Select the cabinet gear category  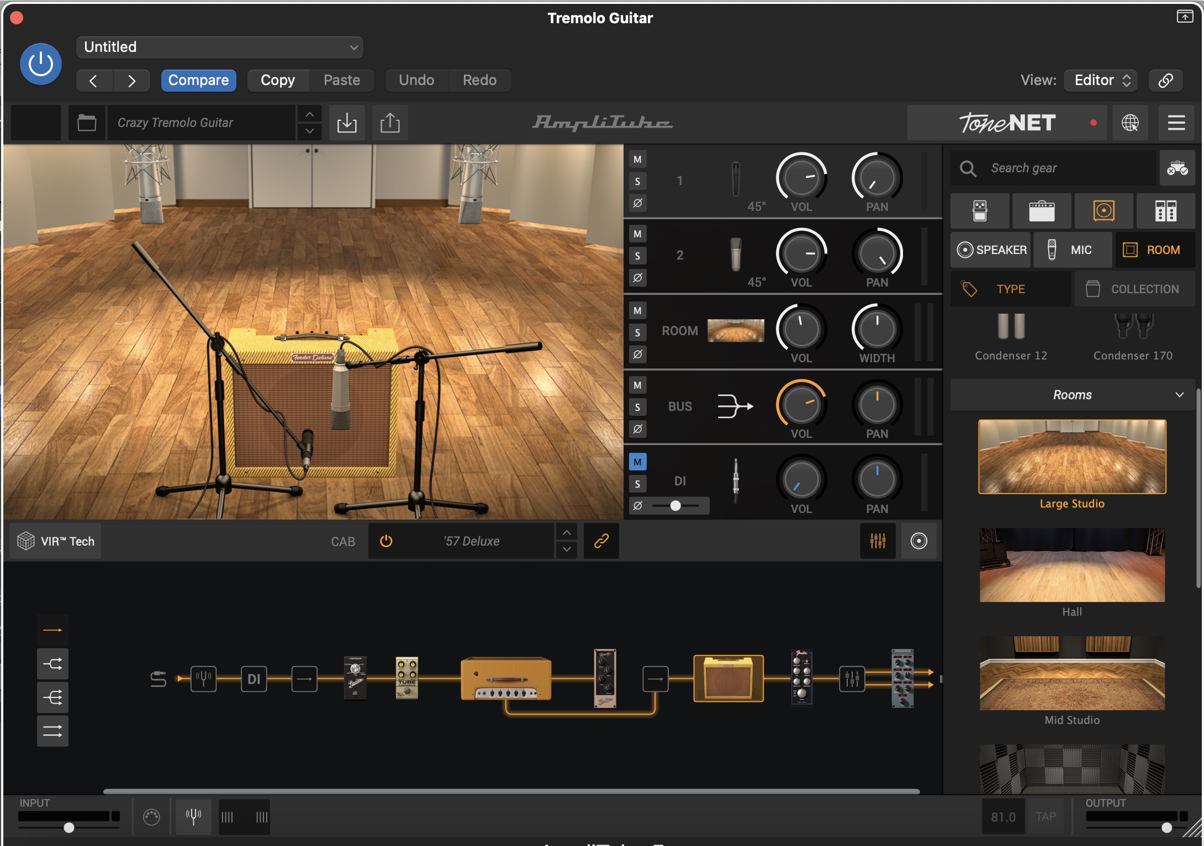pyautogui.click(x=1103, y=211)
